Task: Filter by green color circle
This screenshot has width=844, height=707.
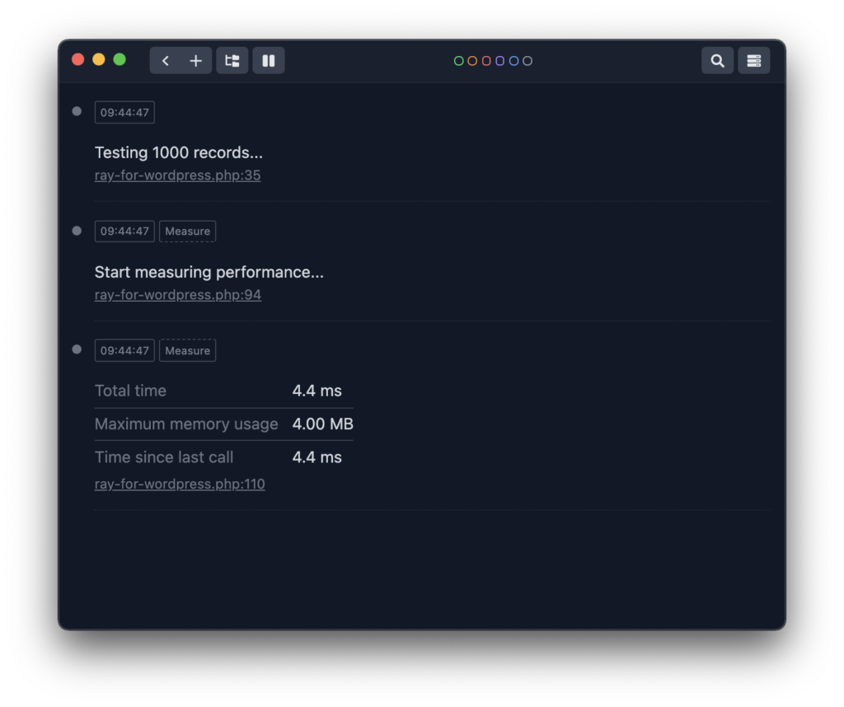Action: coord(458,61)
